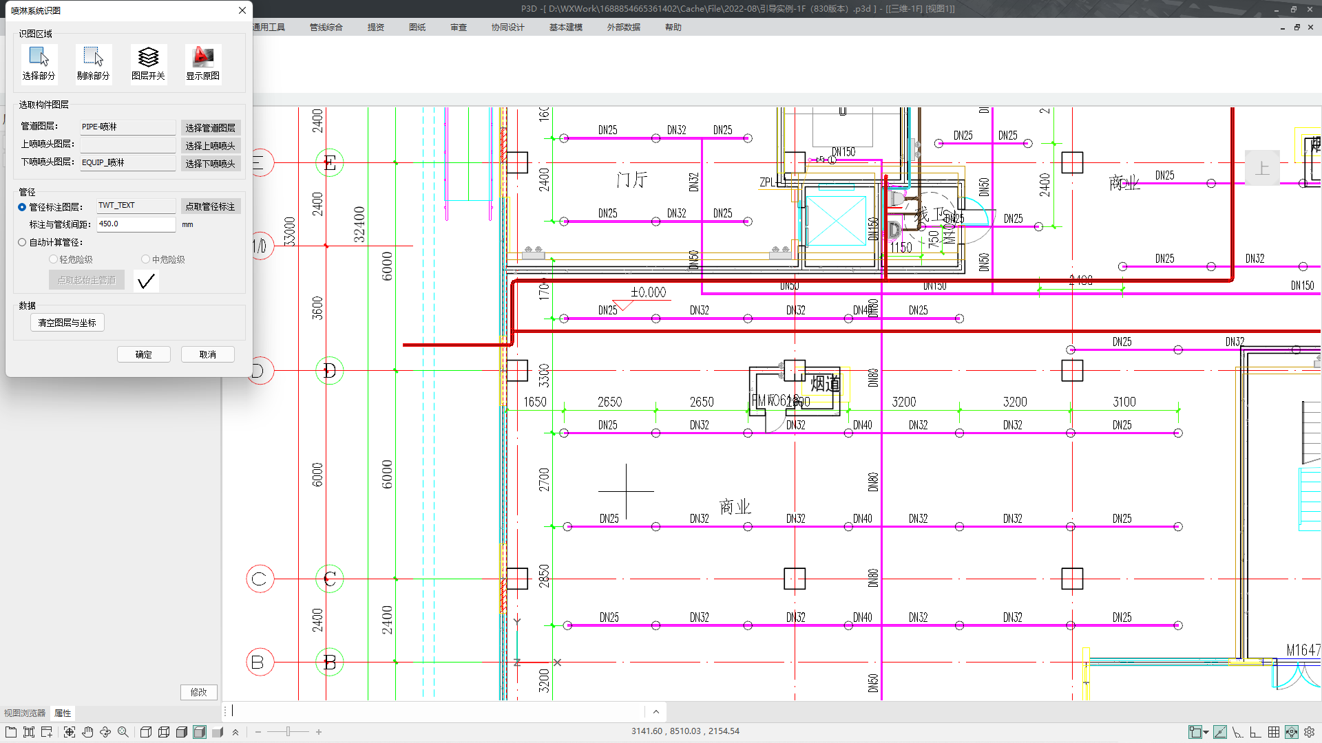
Task: Click the 确定 confirm button
Action: pos(143,354)
